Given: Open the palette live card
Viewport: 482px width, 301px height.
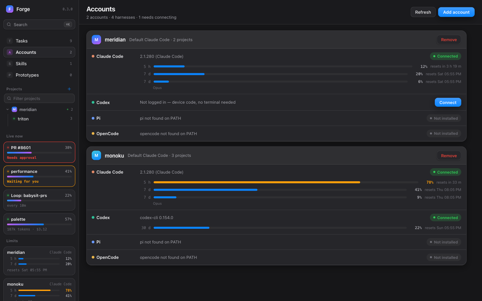Looking at the screenshot, I should click(x=39, y=224).
